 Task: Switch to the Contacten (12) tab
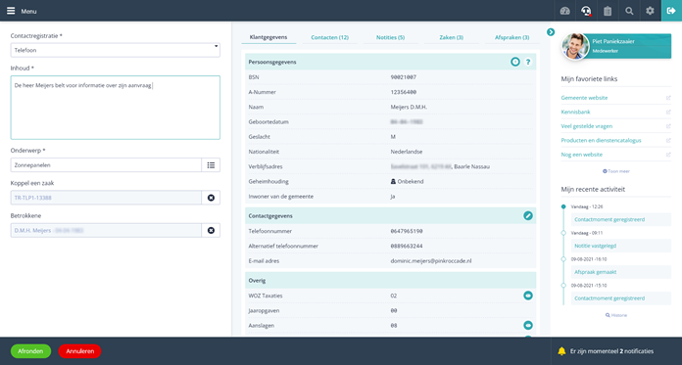(329, 37)
